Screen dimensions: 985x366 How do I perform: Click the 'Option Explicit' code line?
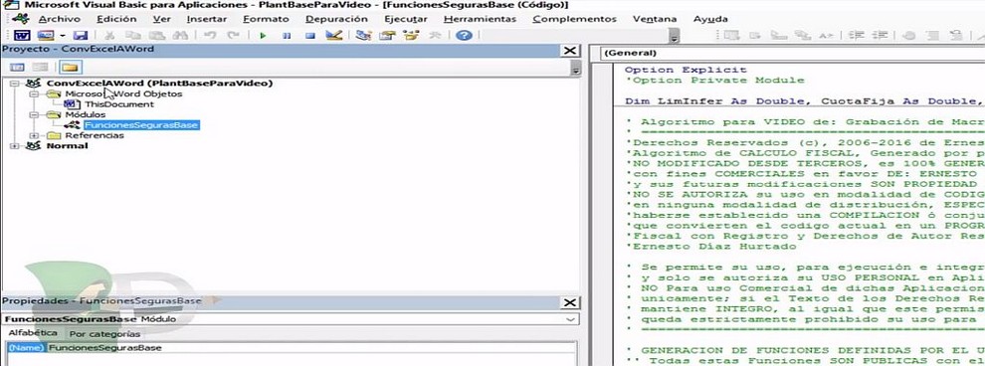click(686, 70)
